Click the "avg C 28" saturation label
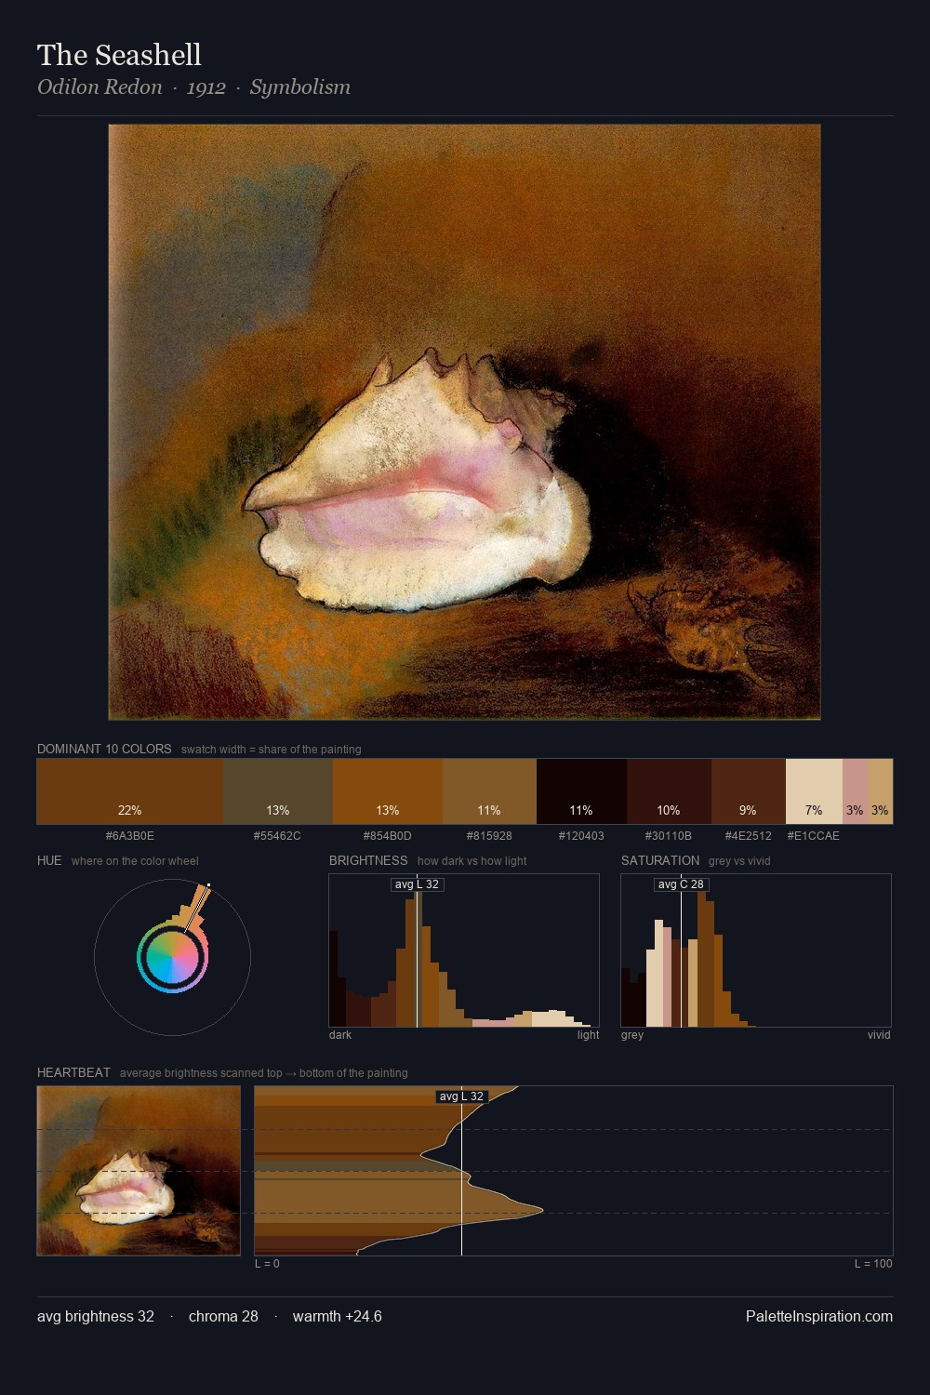The height and width of the screenshot is (1395, 930). click(681, 884)
